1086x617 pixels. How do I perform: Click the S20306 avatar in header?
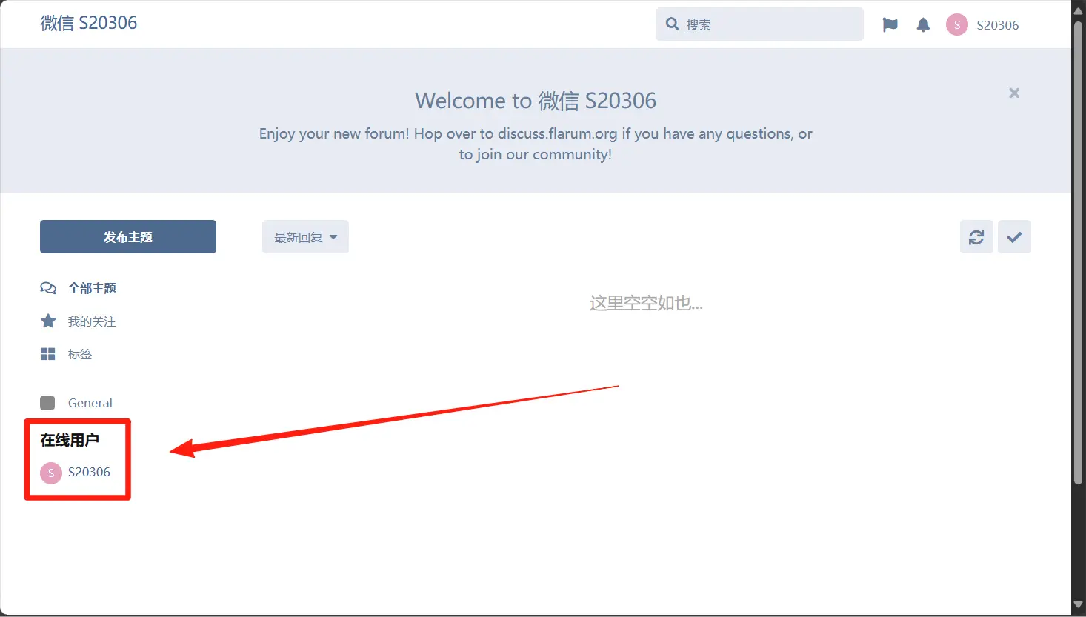pos(957,25)
